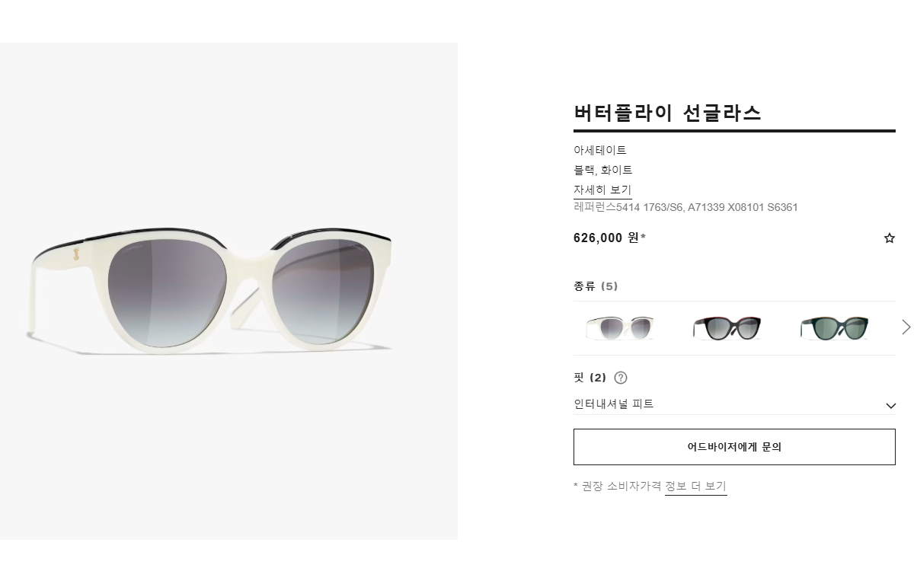Screen dimensions: 917x584
Task: Follow the 정보 더 보기 link
Action: (695, 487)
